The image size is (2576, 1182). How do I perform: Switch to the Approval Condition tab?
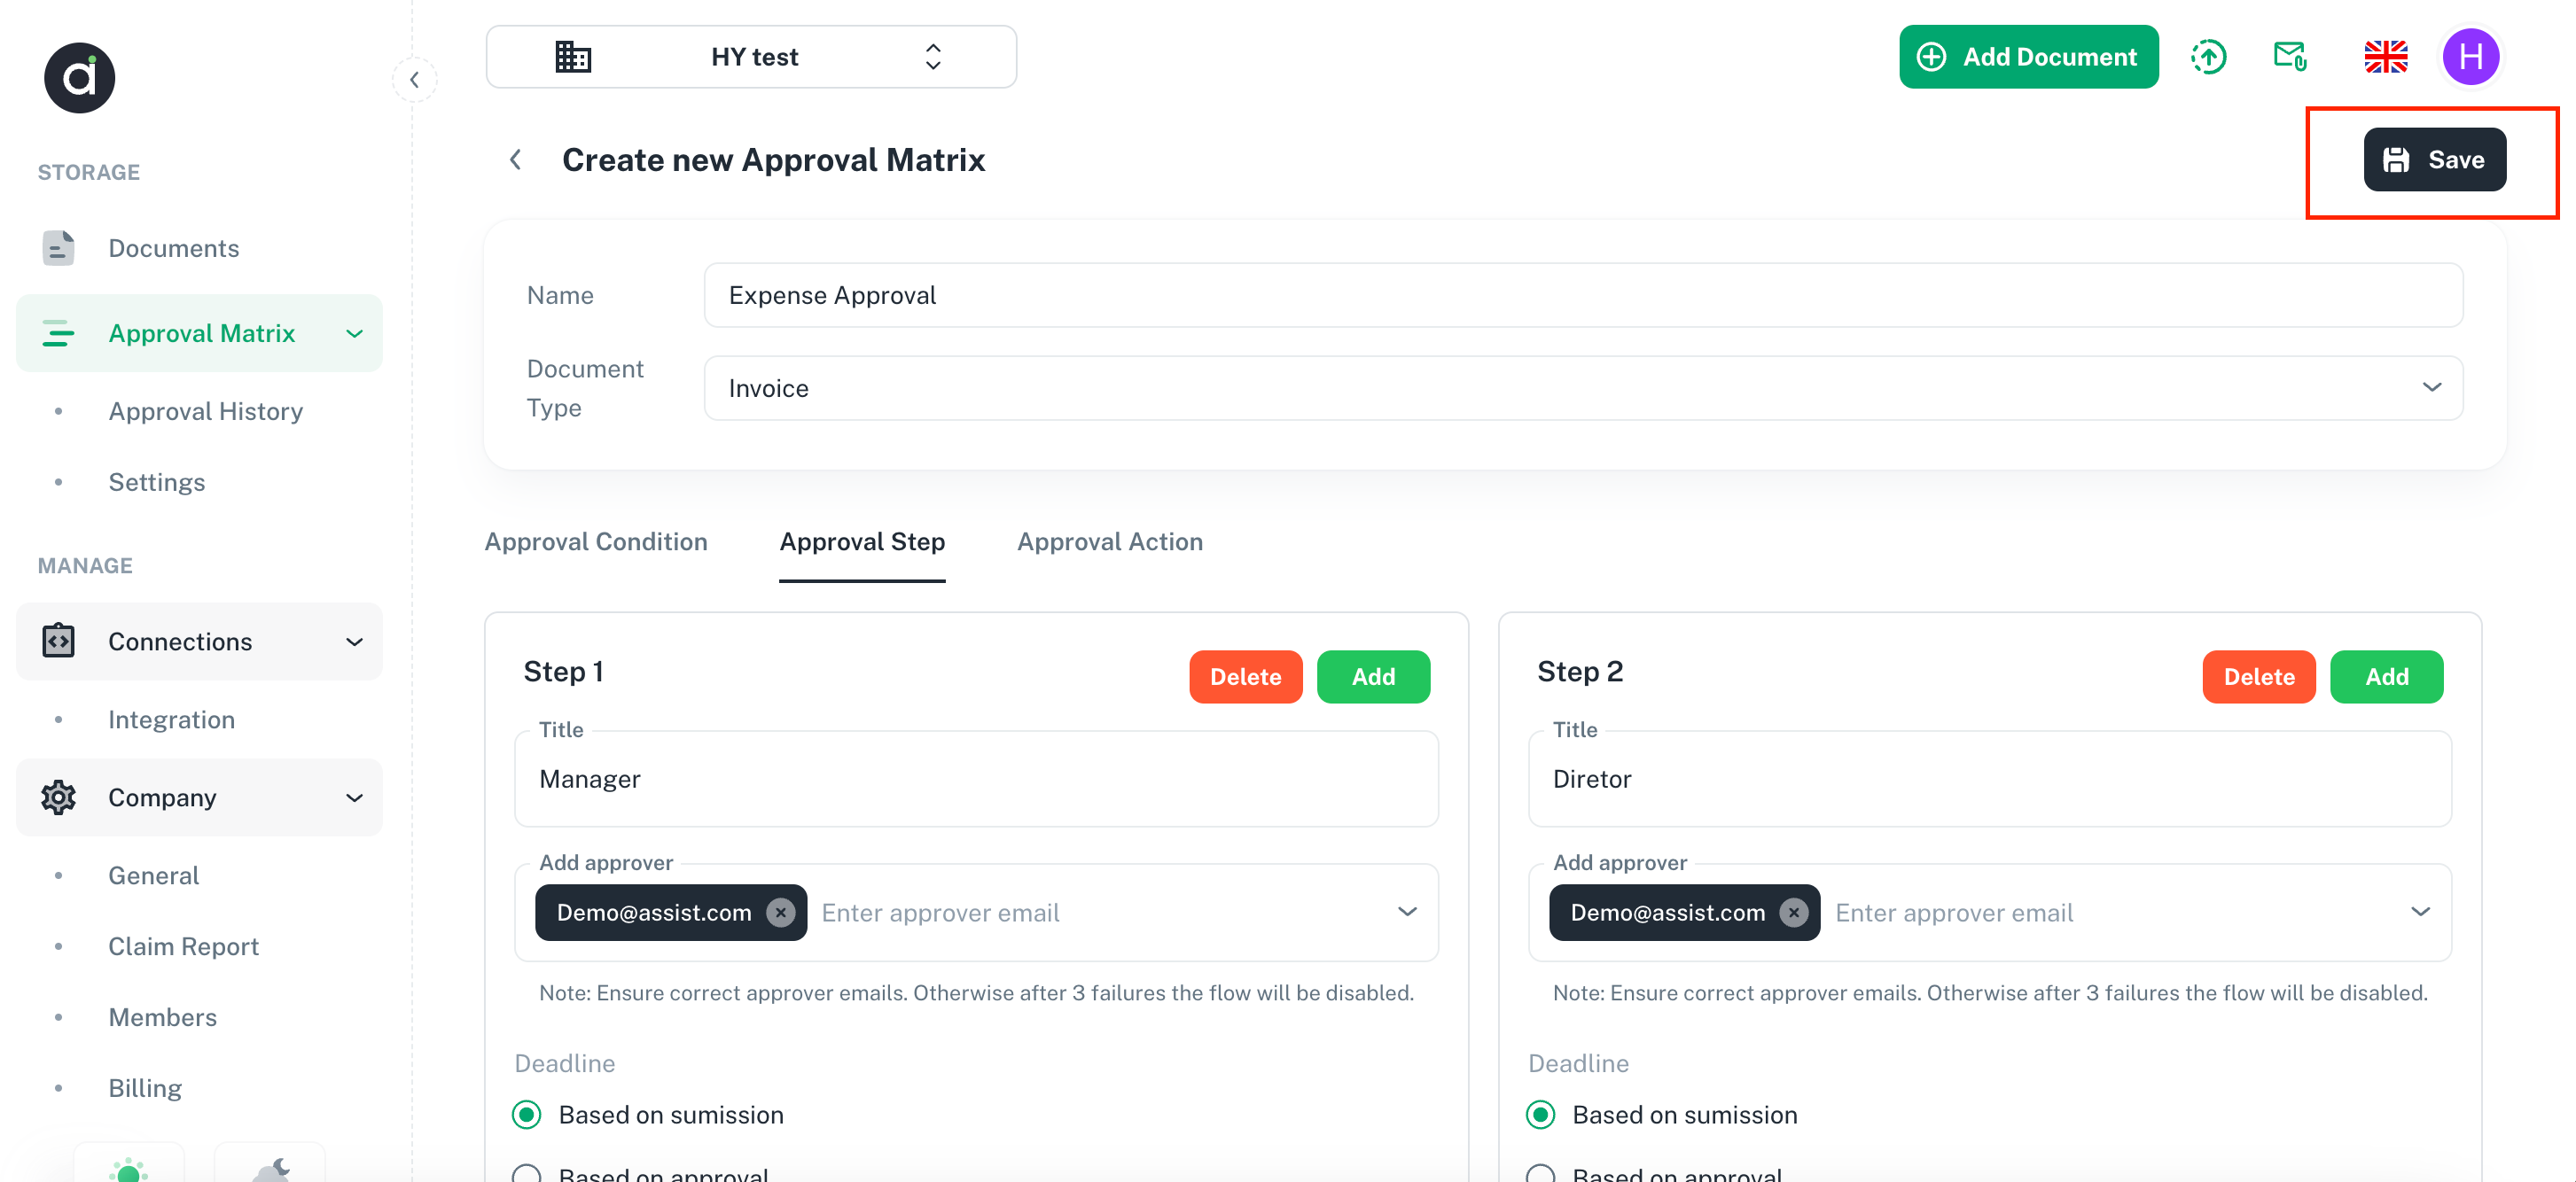point(596,541)
